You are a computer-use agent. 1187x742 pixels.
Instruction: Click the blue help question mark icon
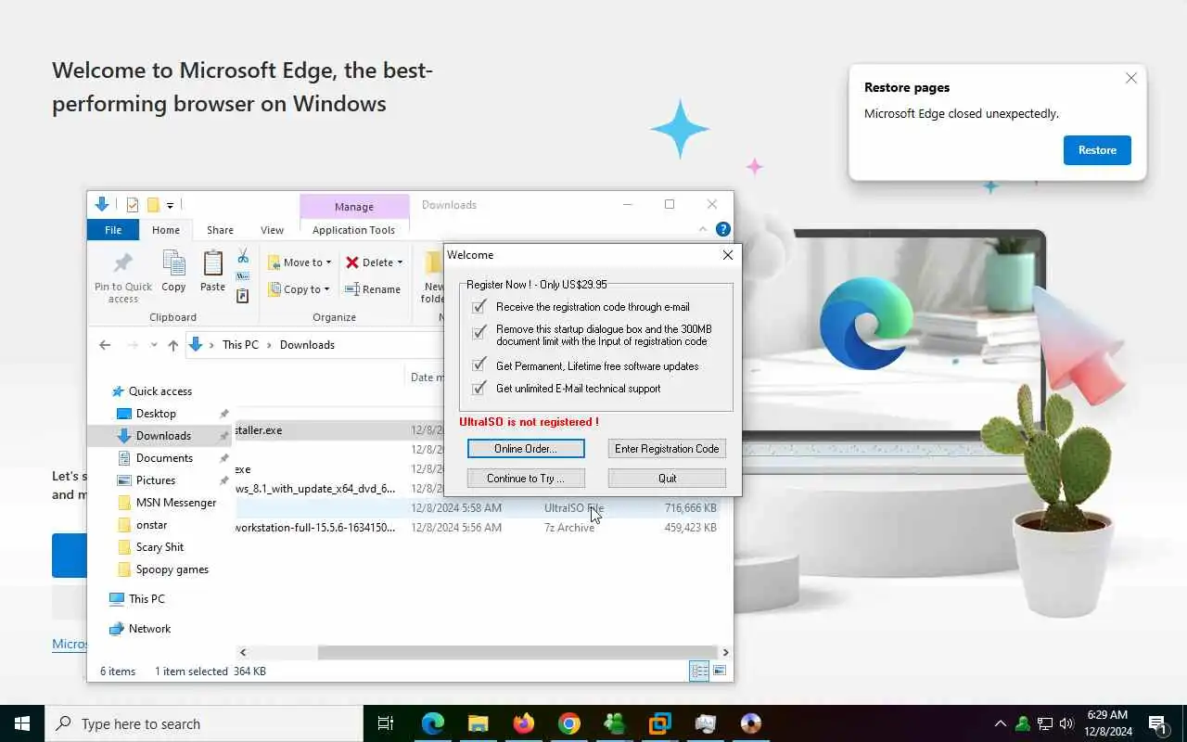pos(723,229)
